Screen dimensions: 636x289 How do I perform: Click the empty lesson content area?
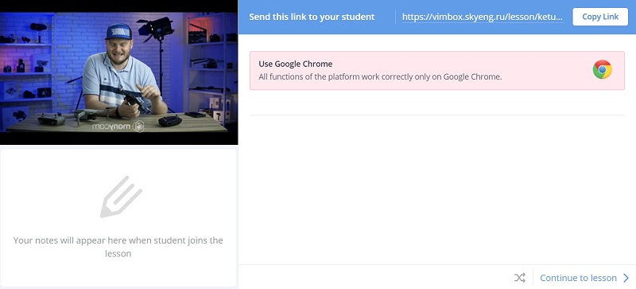point(436,189)
